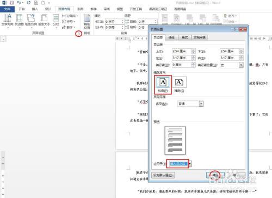272x198 pixels.
Task: Switch to the Paper (纸张) dialog tab
Action: point(171,37)
